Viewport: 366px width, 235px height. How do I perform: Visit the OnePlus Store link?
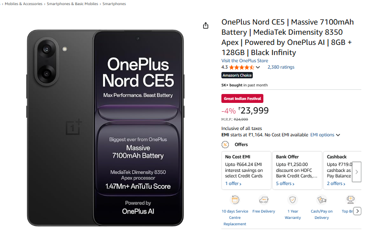pyautogui.click(x=245, y=61)
